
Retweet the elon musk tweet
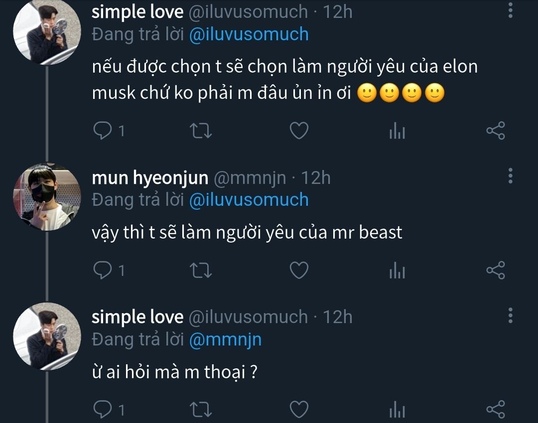pos(202,131)
